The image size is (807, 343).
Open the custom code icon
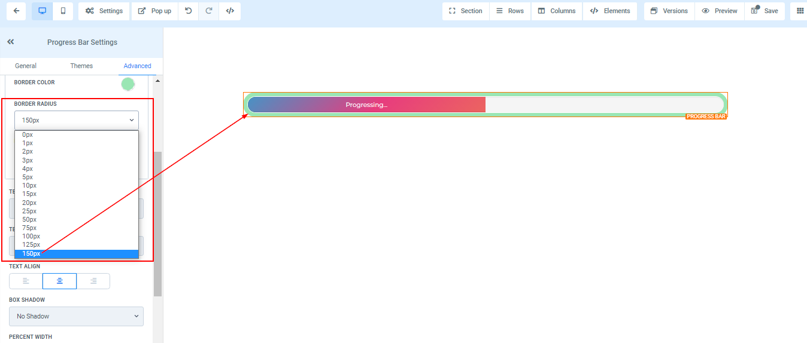[x=230, y=11]
